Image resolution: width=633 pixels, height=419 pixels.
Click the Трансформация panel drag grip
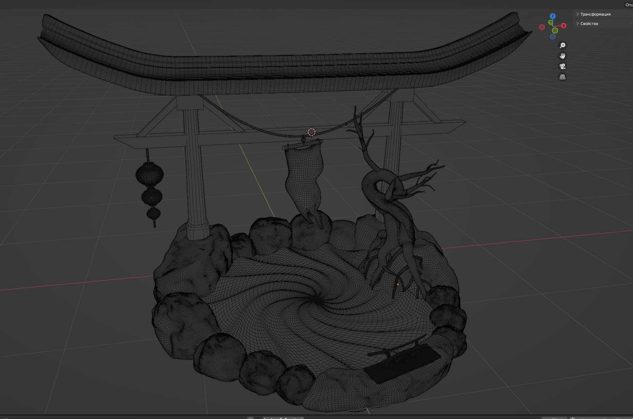click(x=631, y=14)
